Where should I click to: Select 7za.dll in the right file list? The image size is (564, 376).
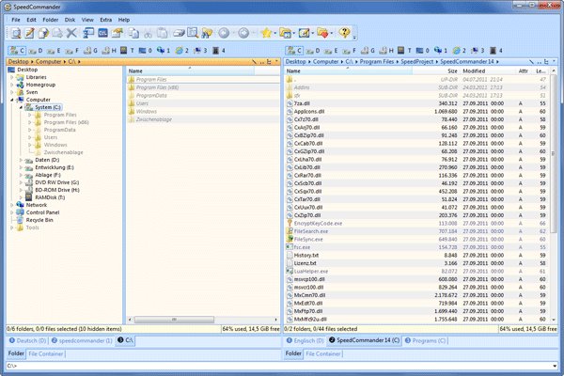(302, 103)
